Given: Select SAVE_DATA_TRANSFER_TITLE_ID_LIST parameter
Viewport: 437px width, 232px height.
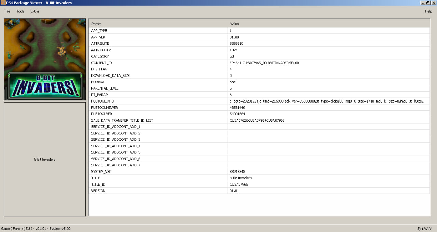Looking at the screenshot, I should (122, 120).
